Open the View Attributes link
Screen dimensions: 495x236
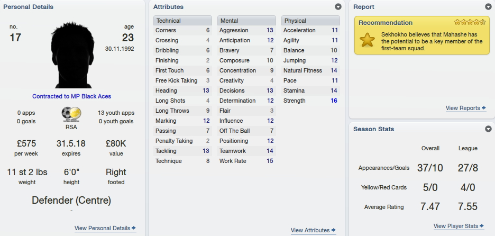310,230
